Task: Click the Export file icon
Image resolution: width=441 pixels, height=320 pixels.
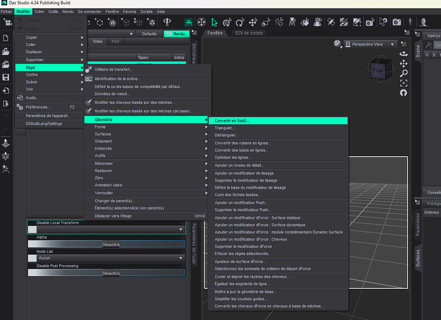Action: pos(6,103)
